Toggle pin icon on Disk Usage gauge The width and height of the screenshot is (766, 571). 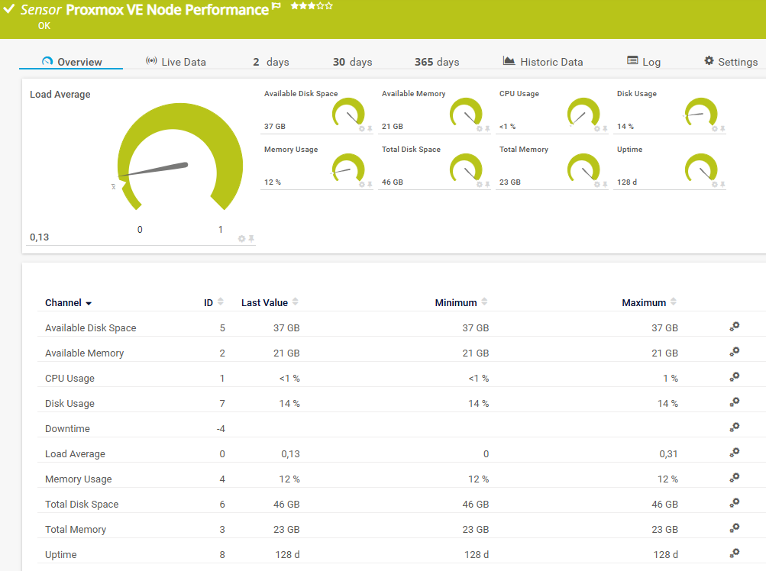pyautogui.click(x=722, y=128)
